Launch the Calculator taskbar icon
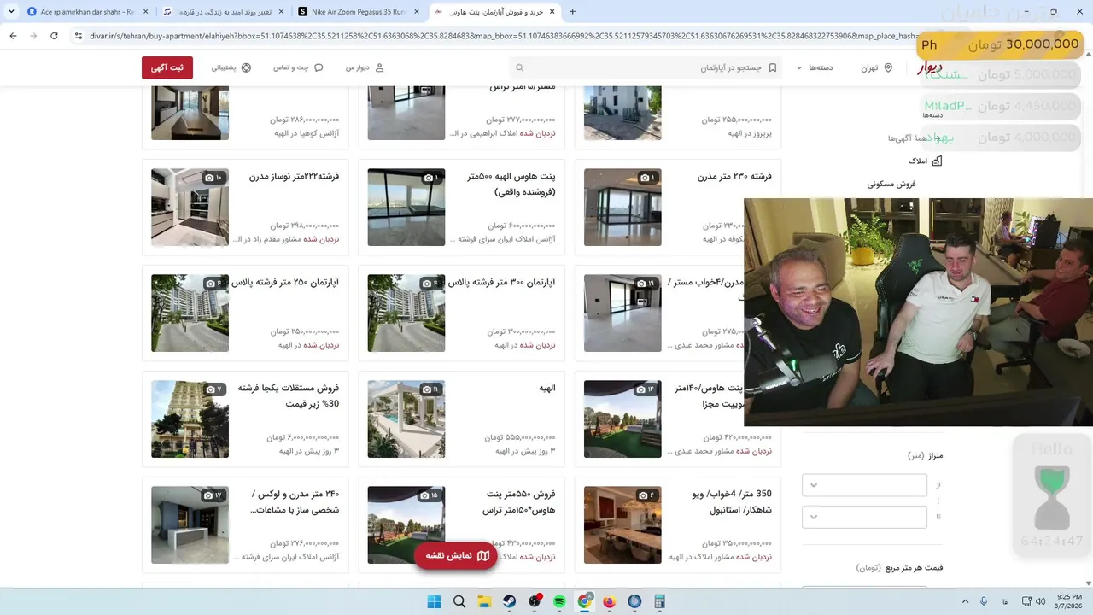 point(659,601)
